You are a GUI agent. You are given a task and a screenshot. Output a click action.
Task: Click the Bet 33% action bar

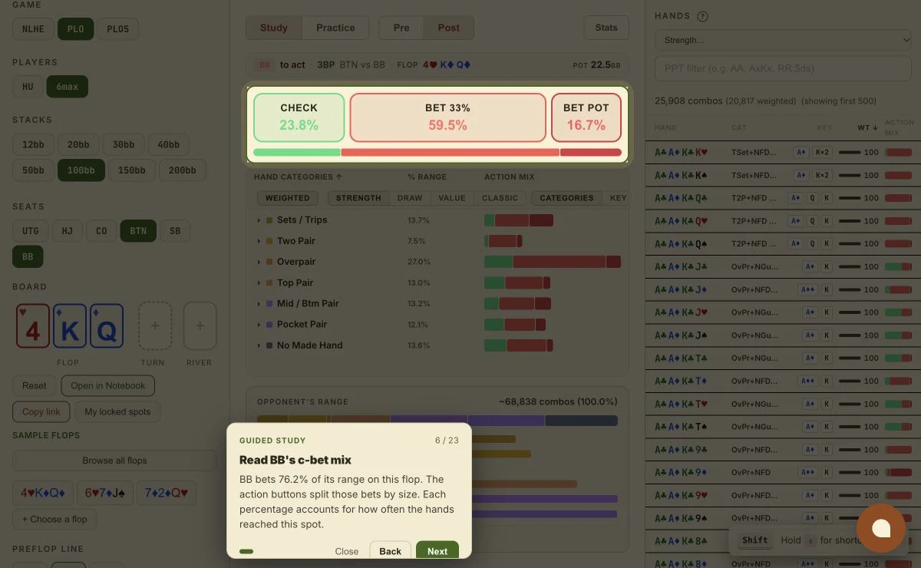tap(448, 117)
